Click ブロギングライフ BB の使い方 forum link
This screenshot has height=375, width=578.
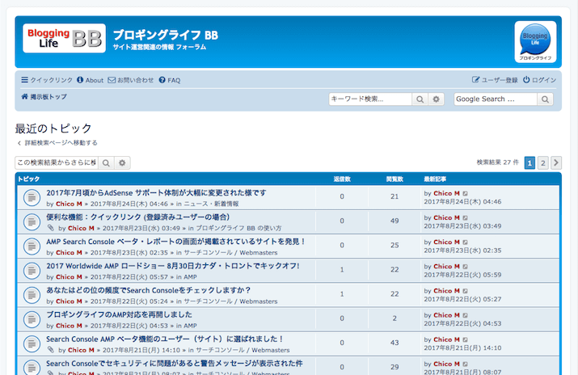tap(238, 228)
